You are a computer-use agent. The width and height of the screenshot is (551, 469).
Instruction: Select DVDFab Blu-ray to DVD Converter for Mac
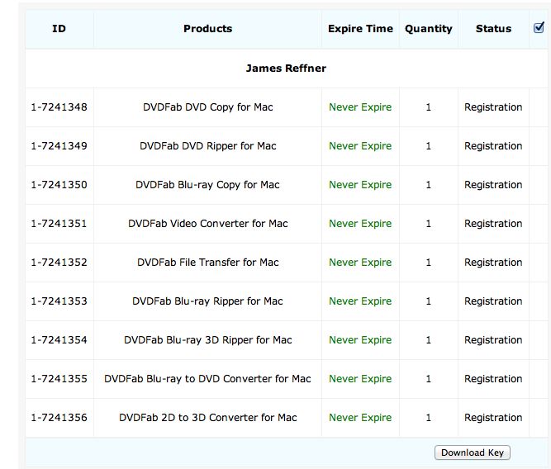[x=207, y=379]
